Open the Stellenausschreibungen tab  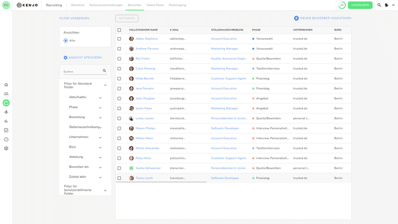point(106,5)
